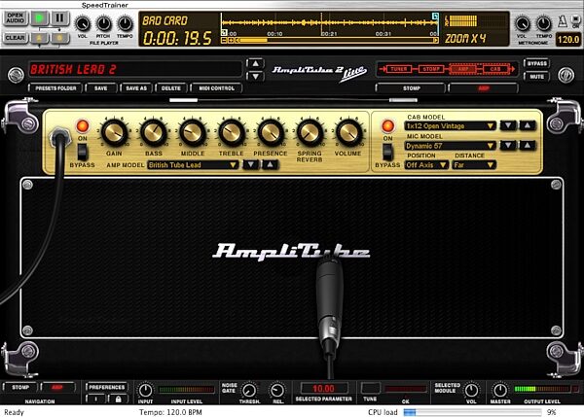Go to Amp in bottom Navigation
This screenshot has width=584, height=417.
click(x=57, y=387)
